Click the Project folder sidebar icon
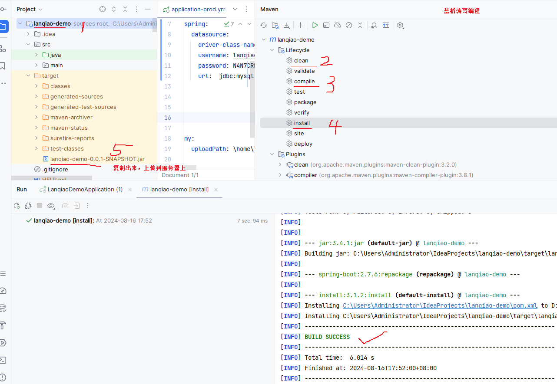This screenshot has height=384, width=557. (x=3, y=26)
